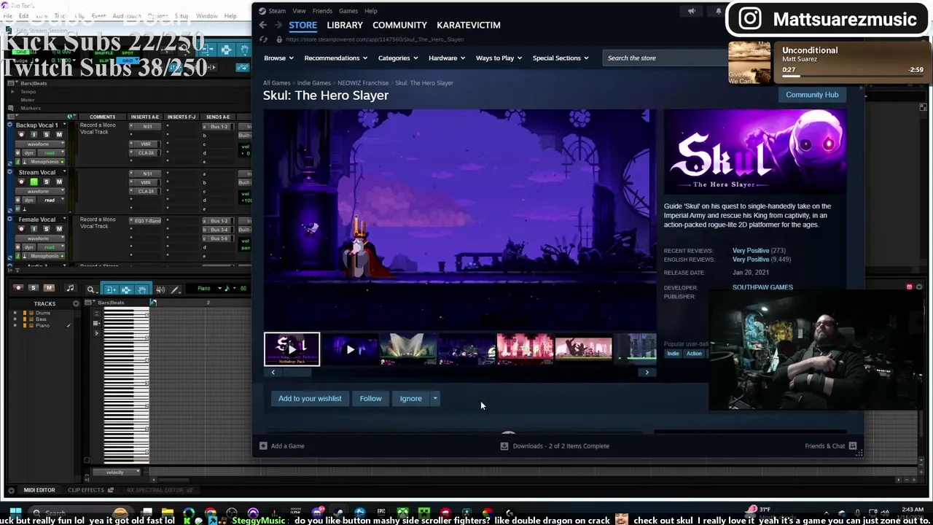The image size is (933, 525).
Task: Follow Skul: The Hero Slayer
Action: click(x=370, y=399)
